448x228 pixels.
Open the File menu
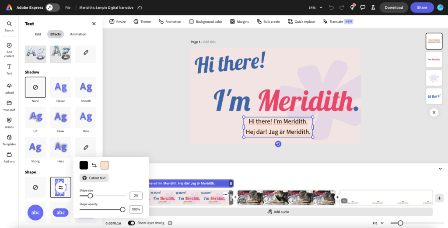coord(68,7)
